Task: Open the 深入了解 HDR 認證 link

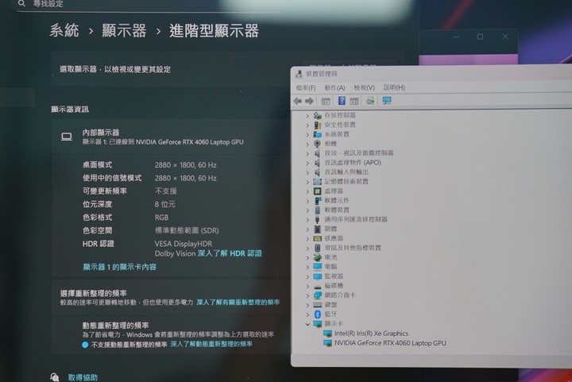Action: pos(230,253)
